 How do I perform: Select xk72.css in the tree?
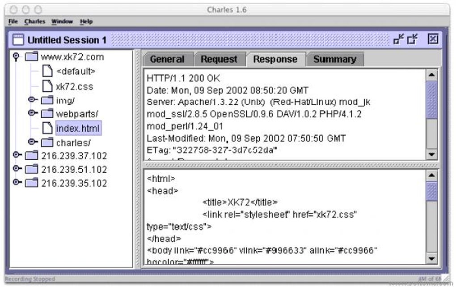click(x=75, y=86)
